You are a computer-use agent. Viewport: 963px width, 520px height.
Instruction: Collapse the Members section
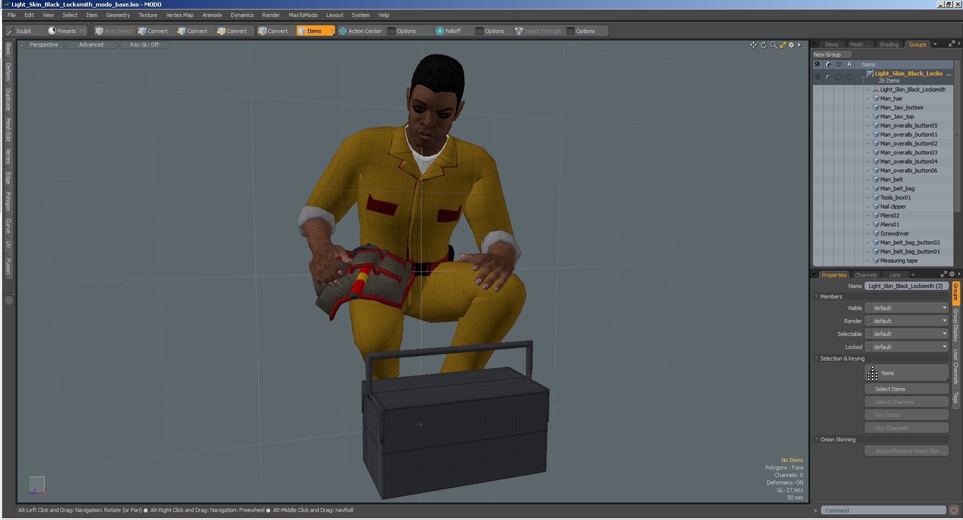(817, 296)
